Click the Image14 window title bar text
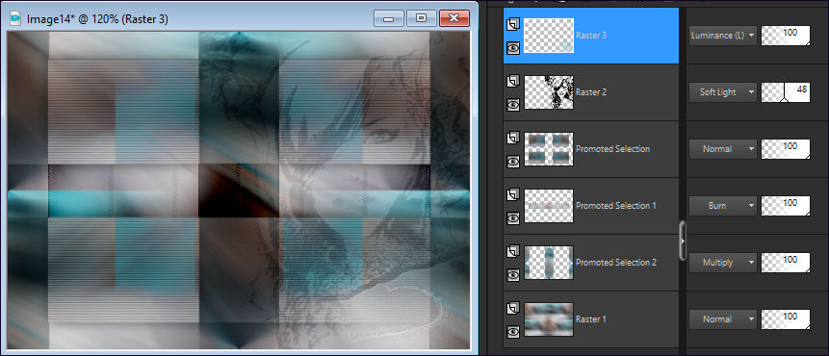 (97, 19)
